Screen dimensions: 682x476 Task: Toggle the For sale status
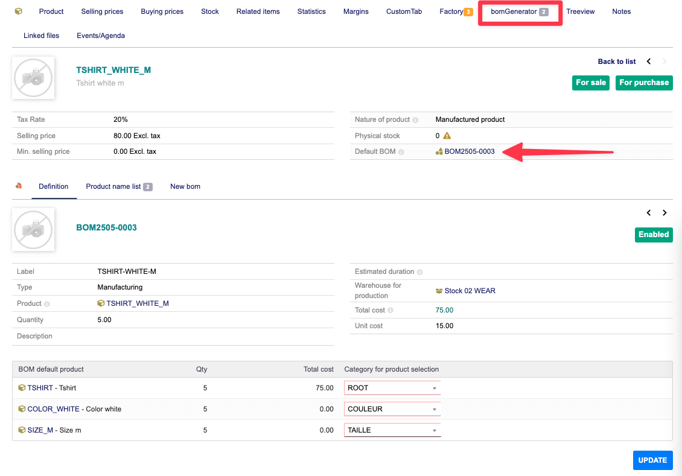click(x=590, y=83)
